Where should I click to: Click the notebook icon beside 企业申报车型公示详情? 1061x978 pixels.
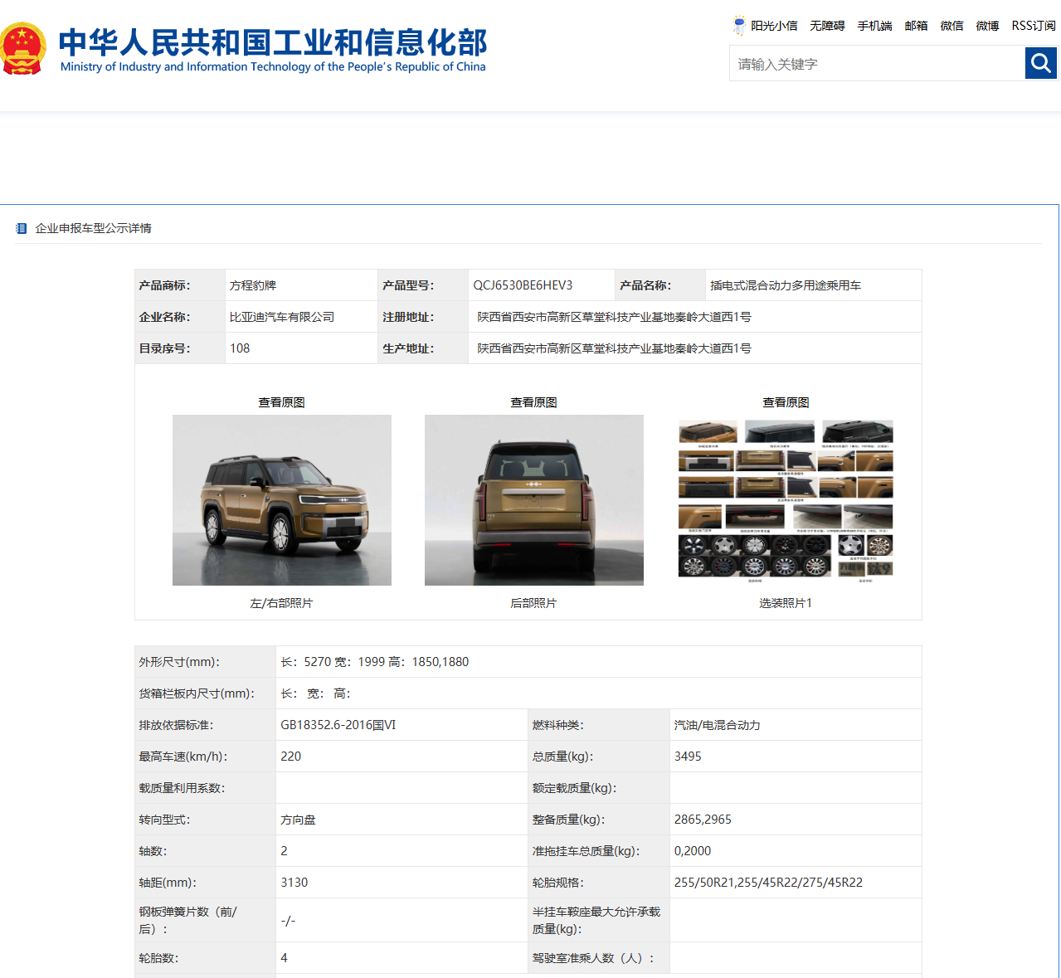point(22,228)
